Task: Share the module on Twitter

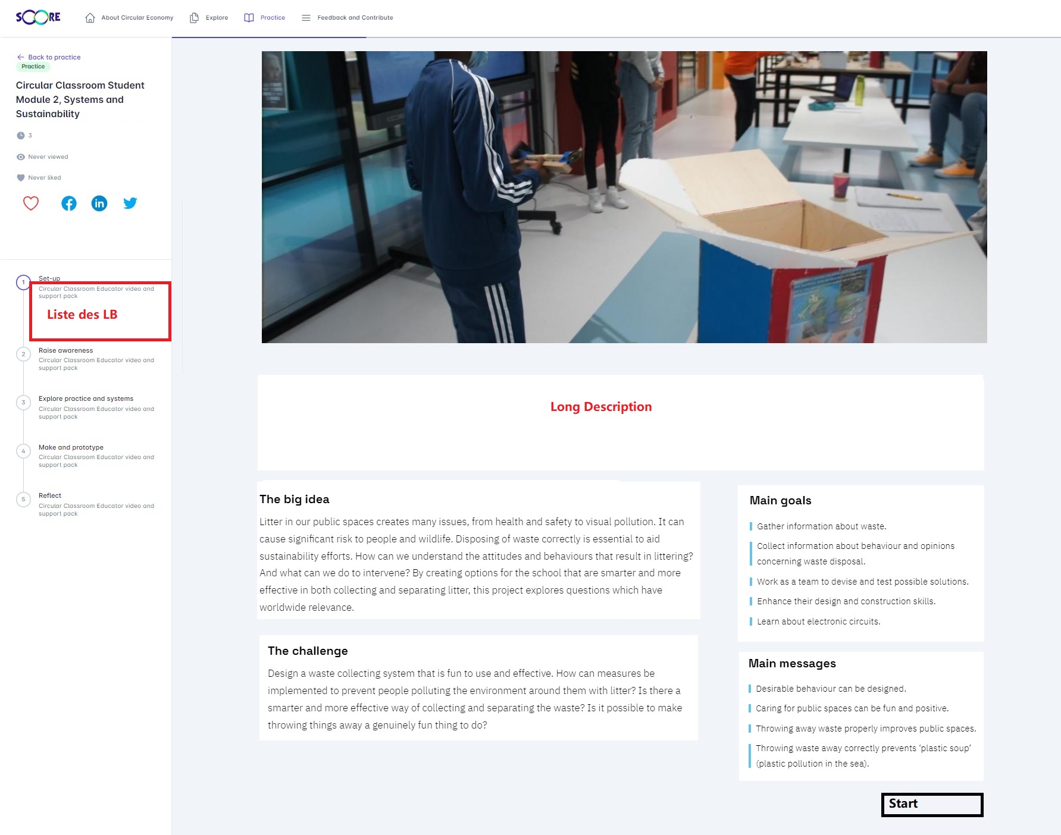Action: (130, 203)
